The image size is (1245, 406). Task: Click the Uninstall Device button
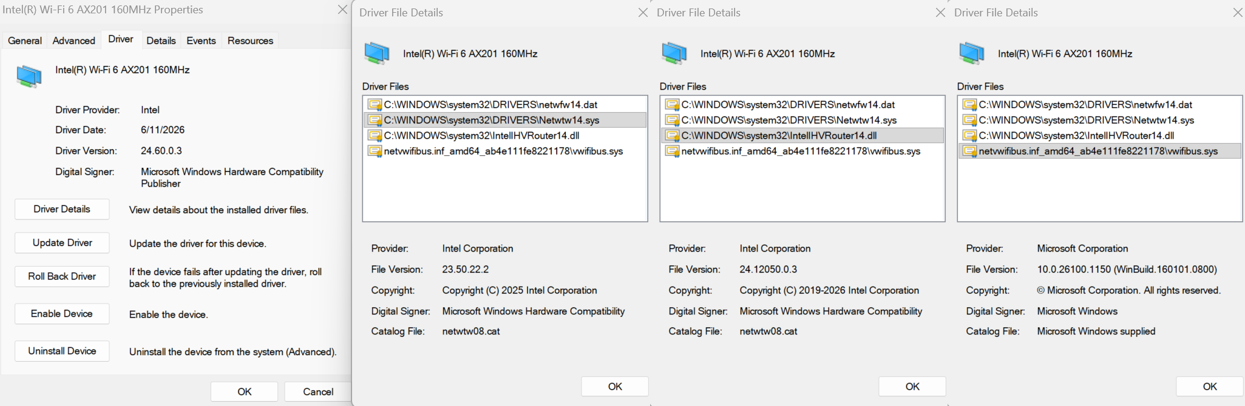62,351
